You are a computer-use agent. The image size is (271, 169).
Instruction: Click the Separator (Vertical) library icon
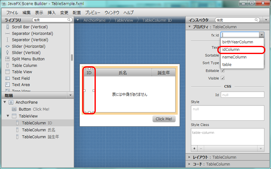pos(8,40)
